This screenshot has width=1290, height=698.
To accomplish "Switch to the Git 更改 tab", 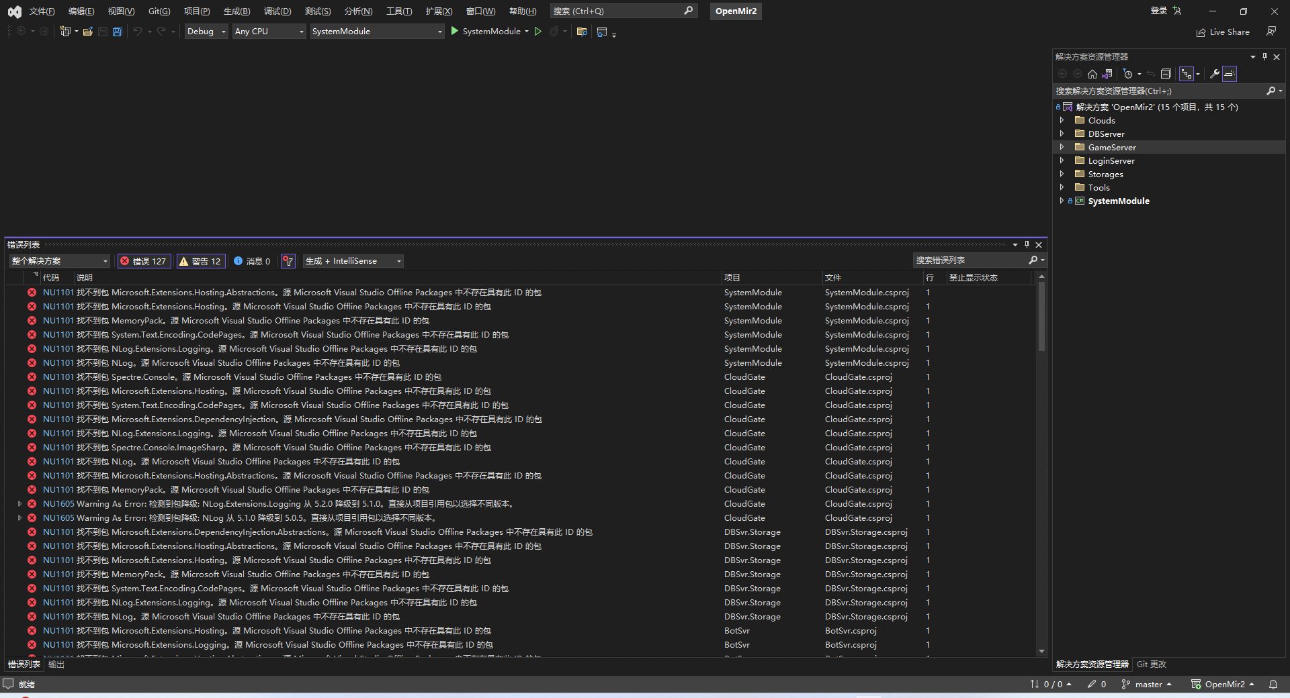I will (1151, 664).
